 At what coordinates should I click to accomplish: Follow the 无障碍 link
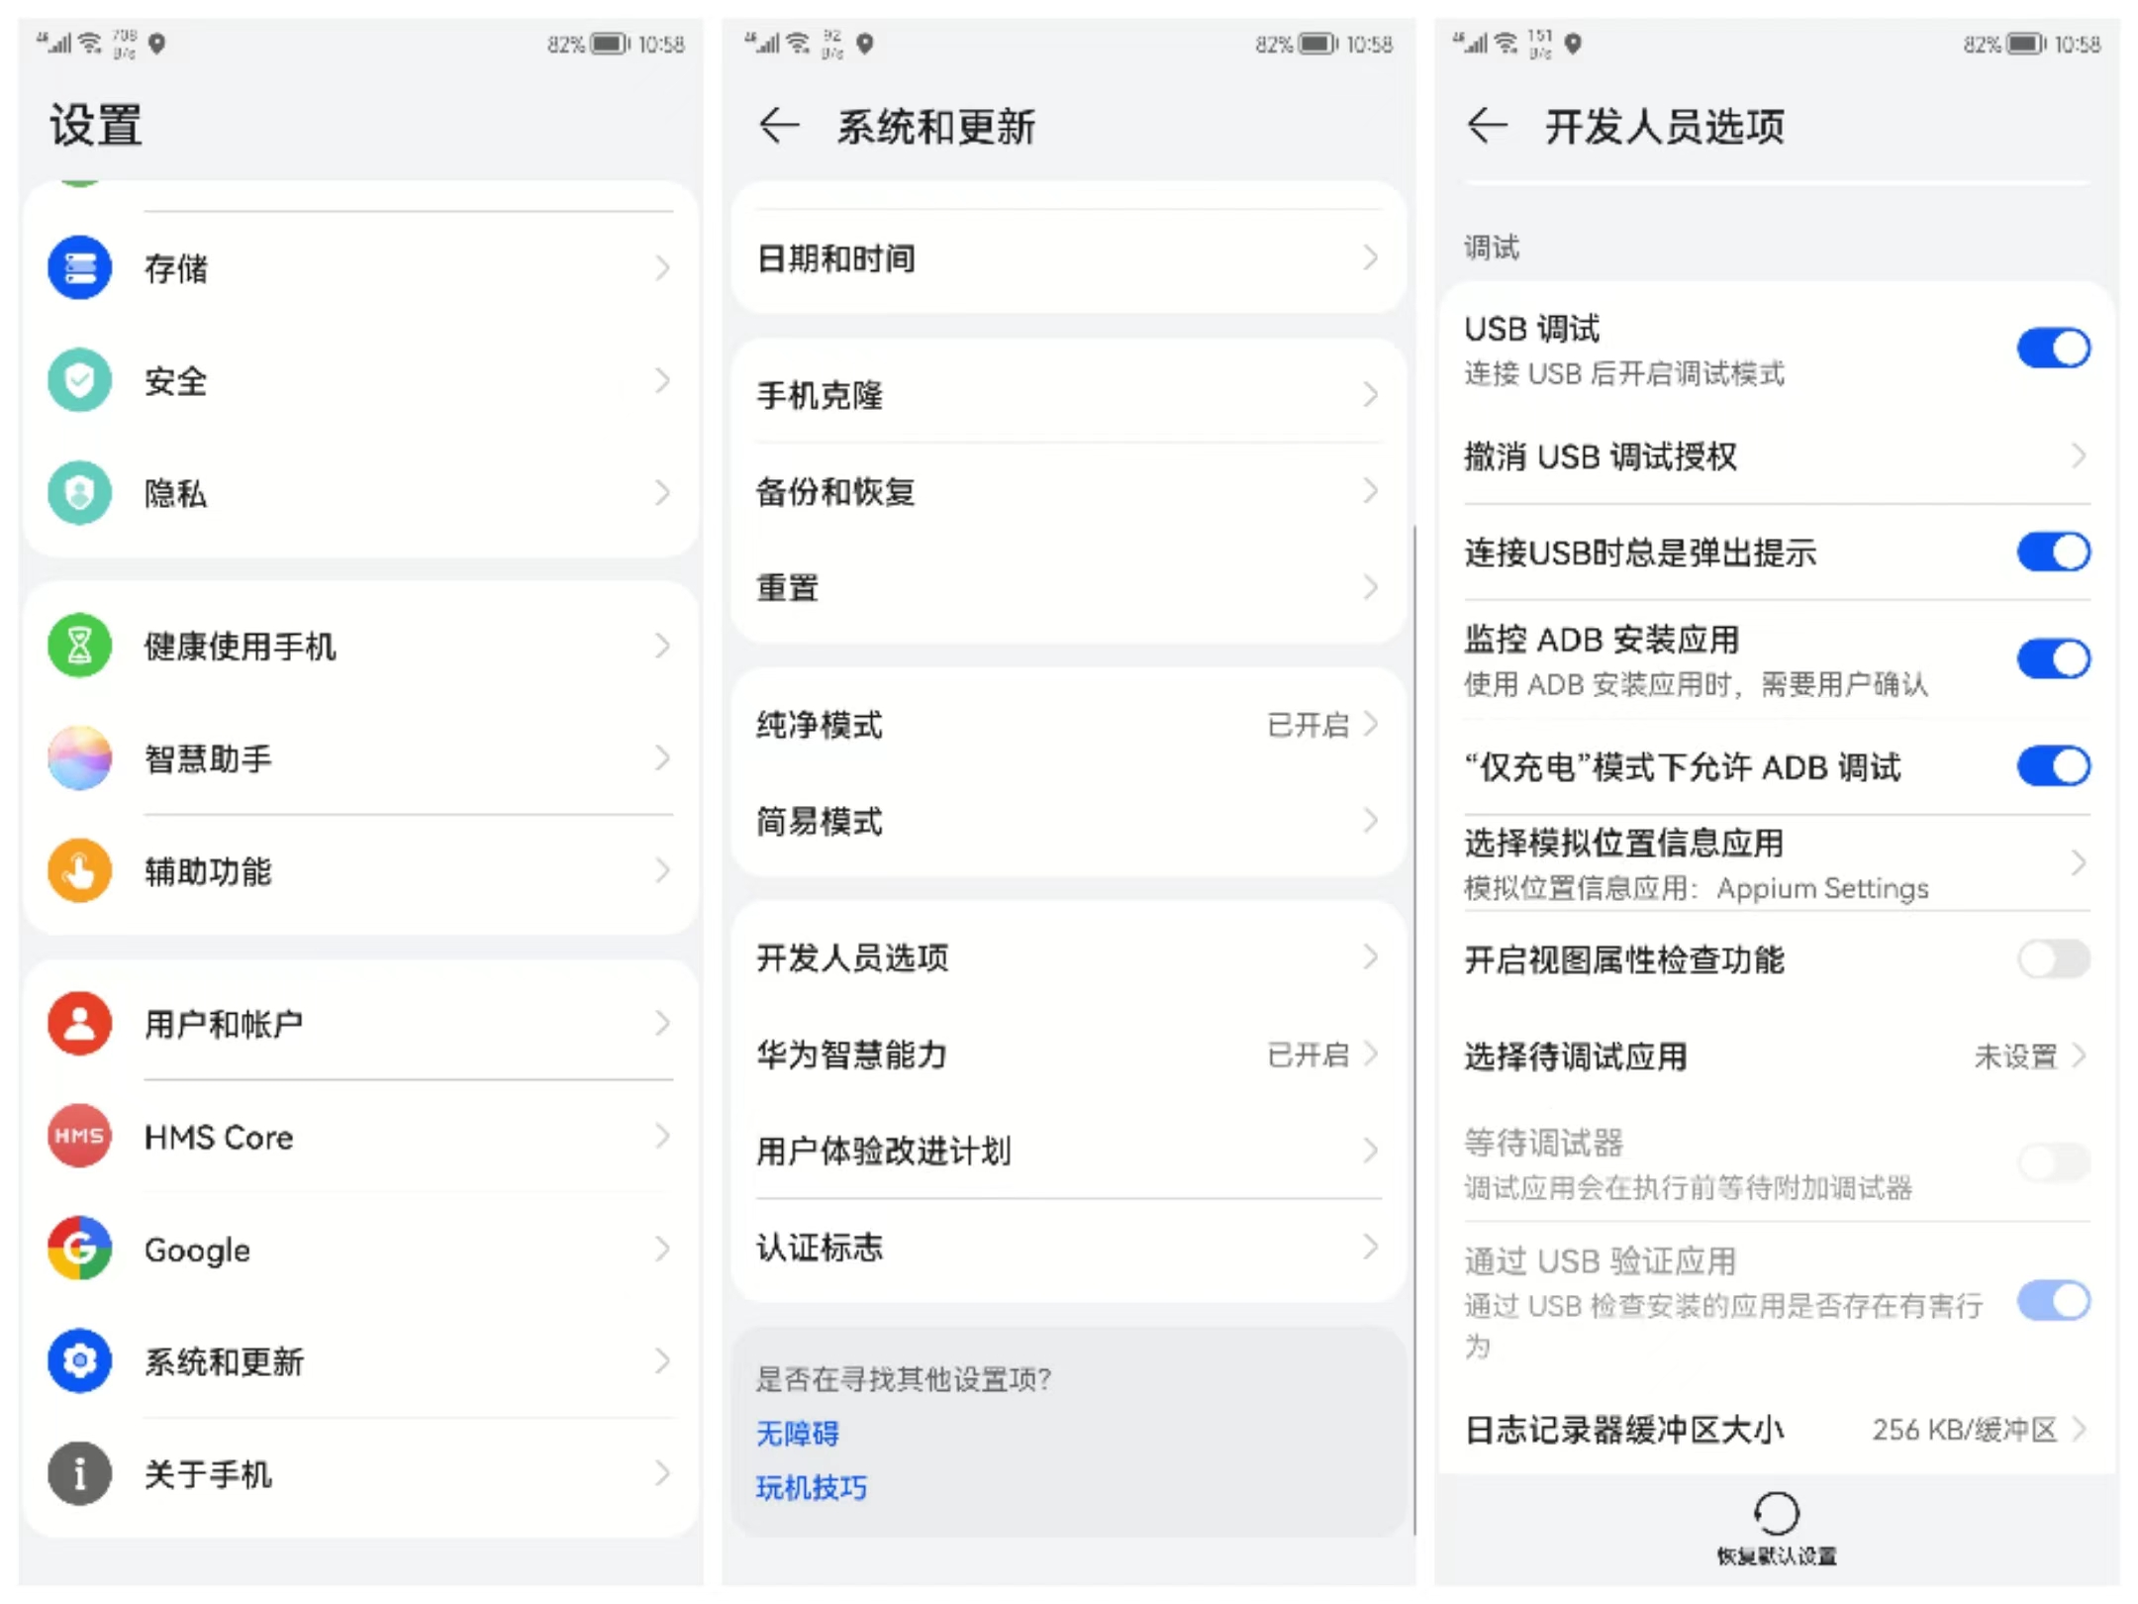(x=798, y=1433)
